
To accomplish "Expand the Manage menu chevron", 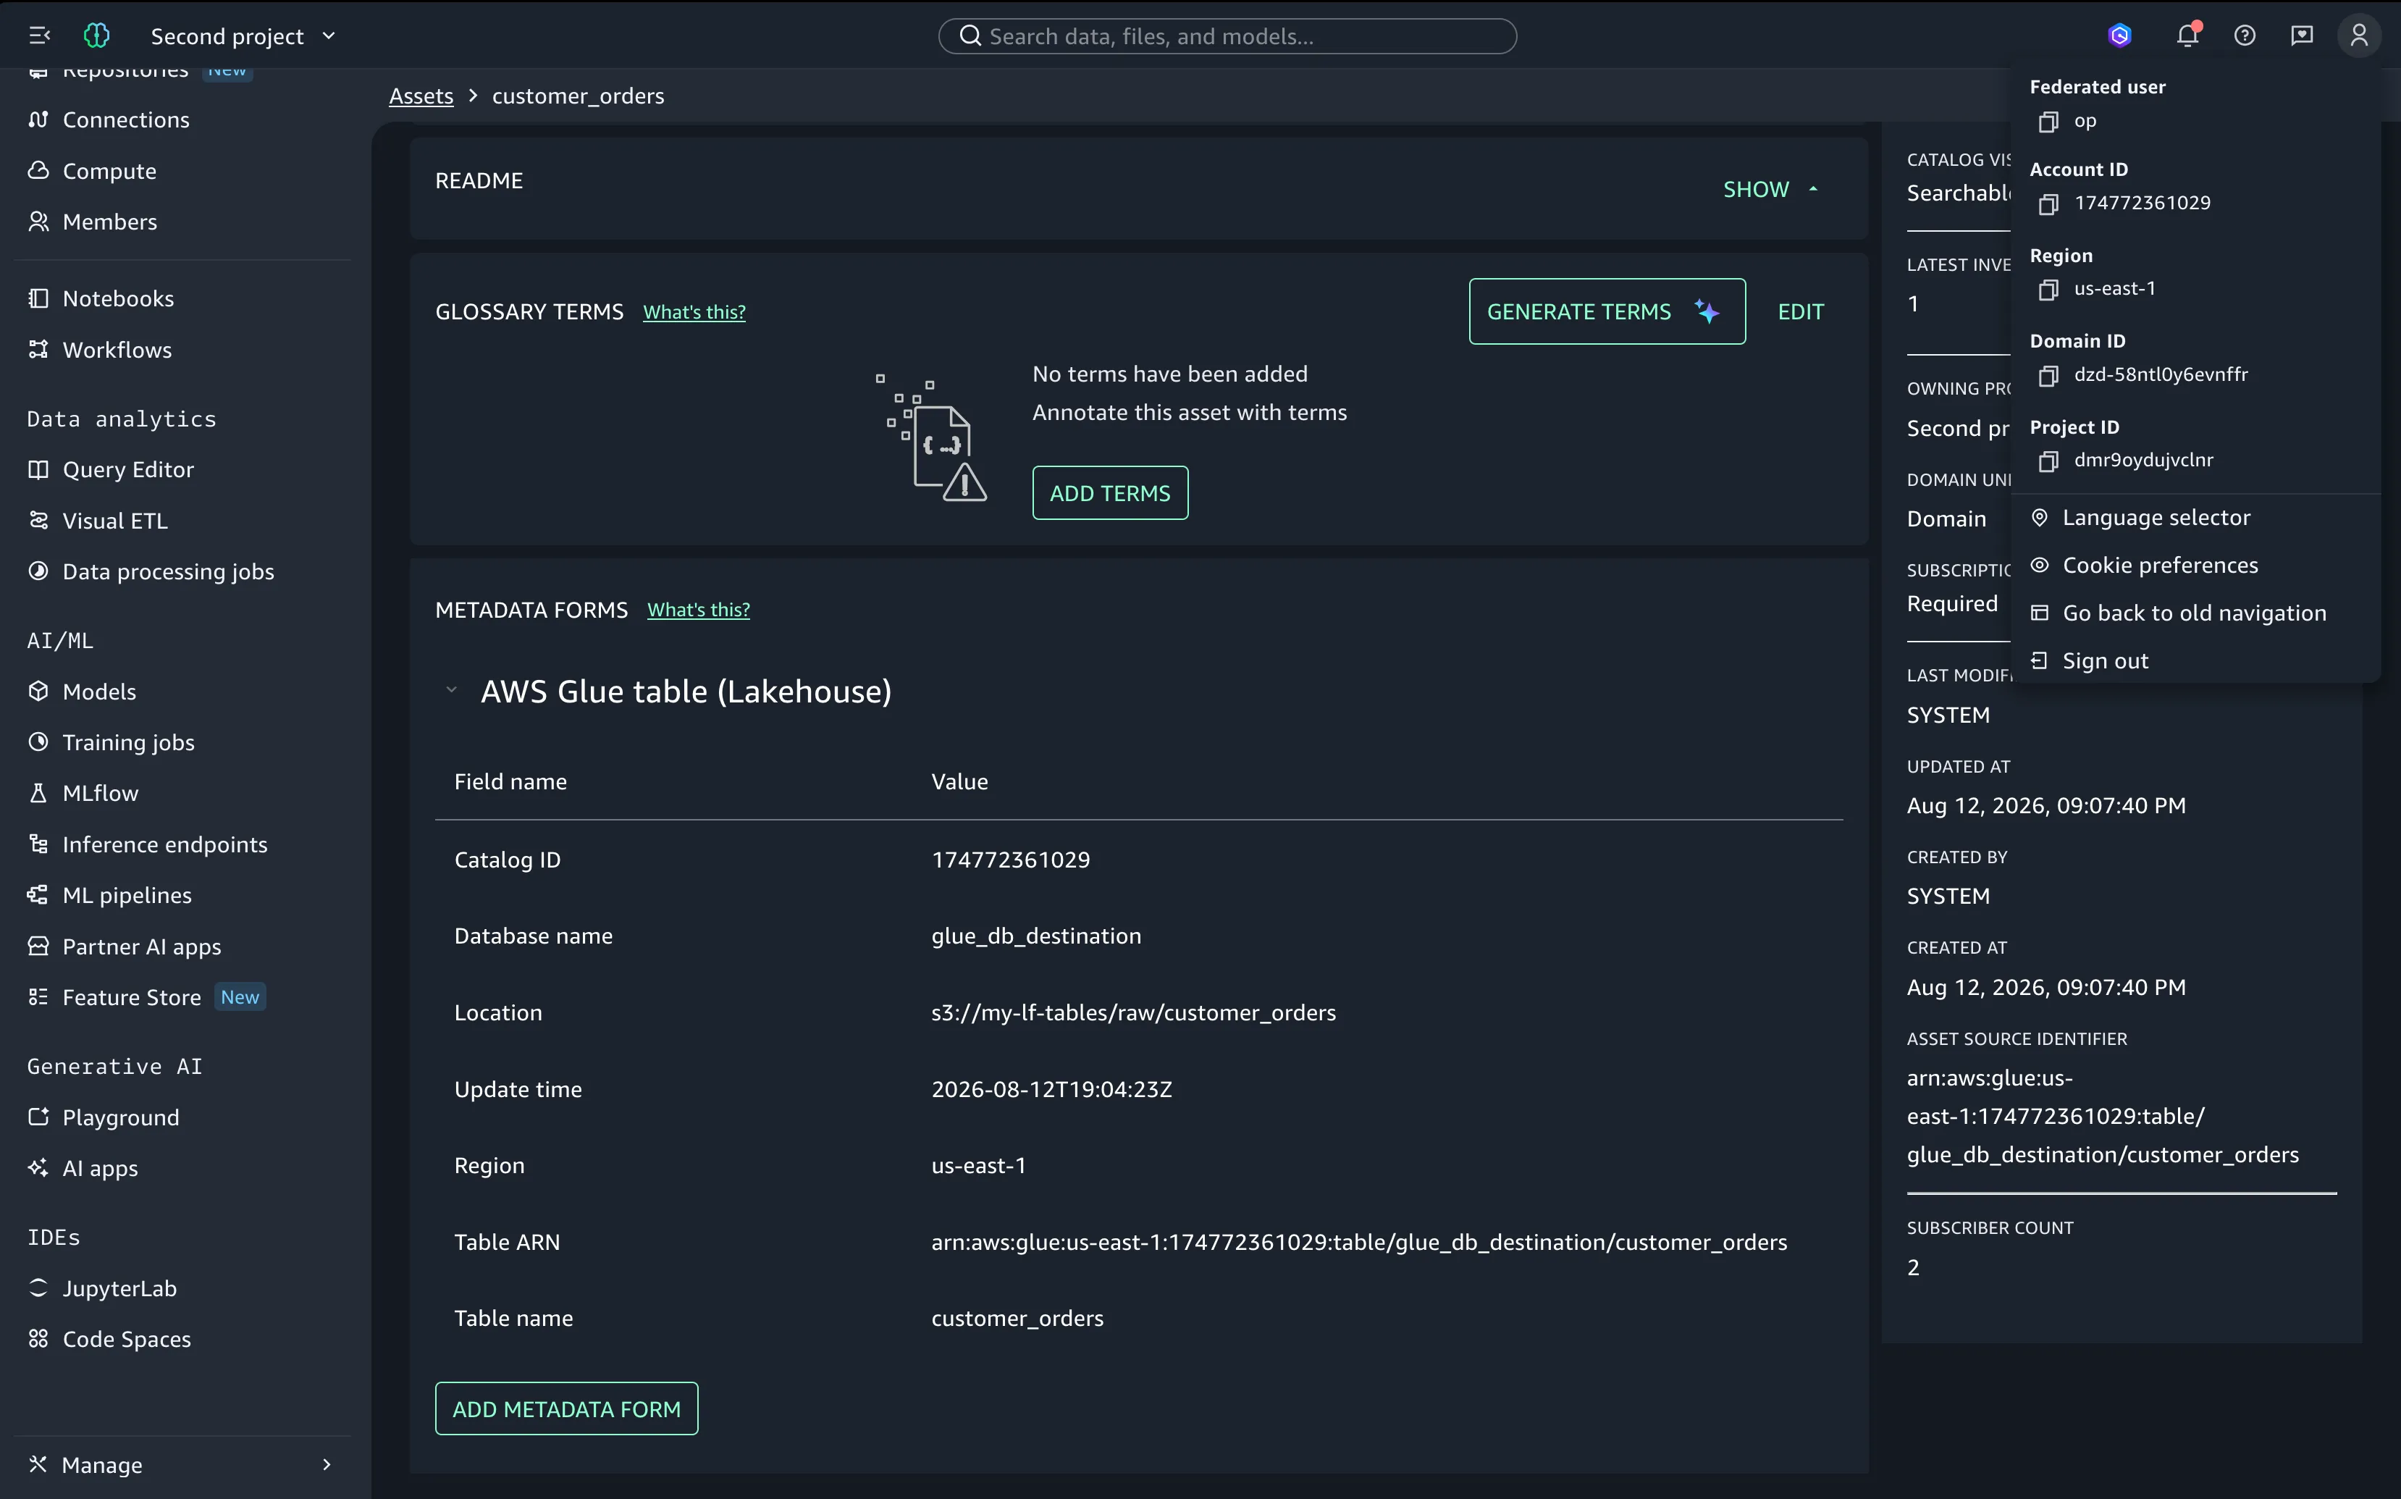I will coord(326,1465).
